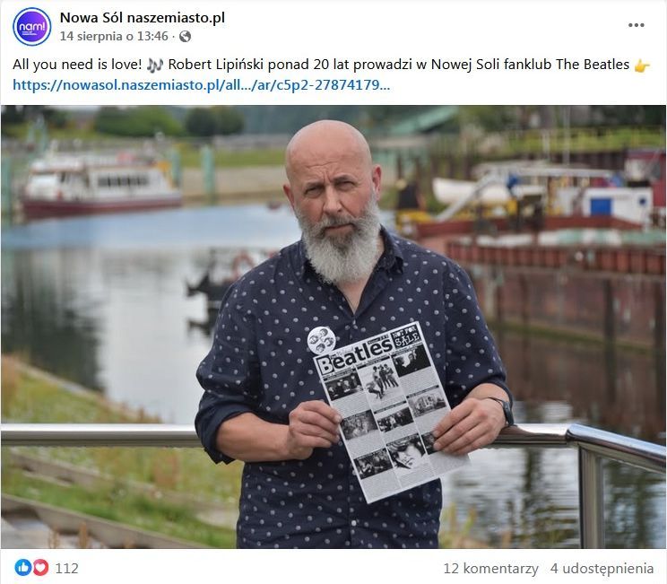
Task: Click the pointing hand emoji in post
Action: (x=642, y=65)
